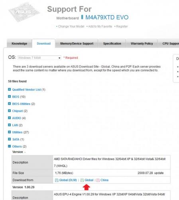Click the Global download link text
Image resolution: width=179 pixels, height=200 pixels.
89,180
